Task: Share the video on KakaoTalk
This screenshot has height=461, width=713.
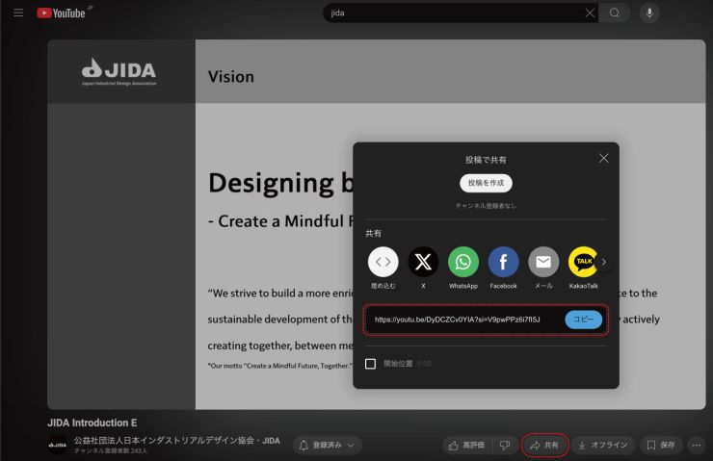Action: (583, 262)
